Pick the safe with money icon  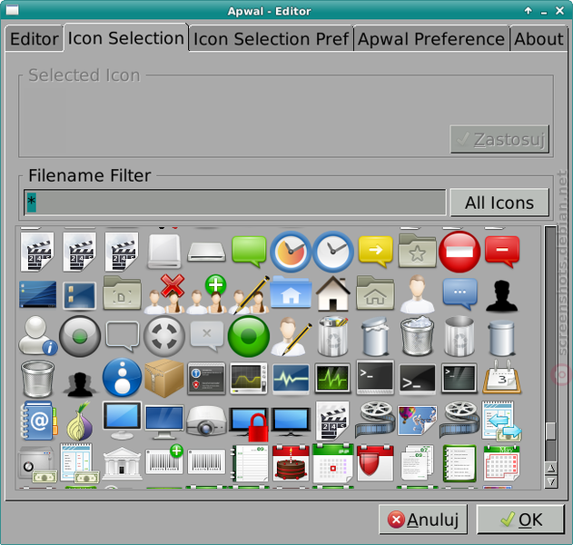point(37,463)
